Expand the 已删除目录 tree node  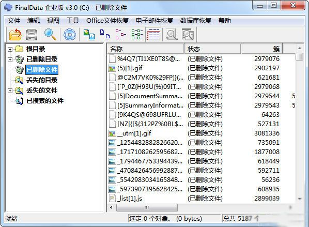(x=10, y=59)
